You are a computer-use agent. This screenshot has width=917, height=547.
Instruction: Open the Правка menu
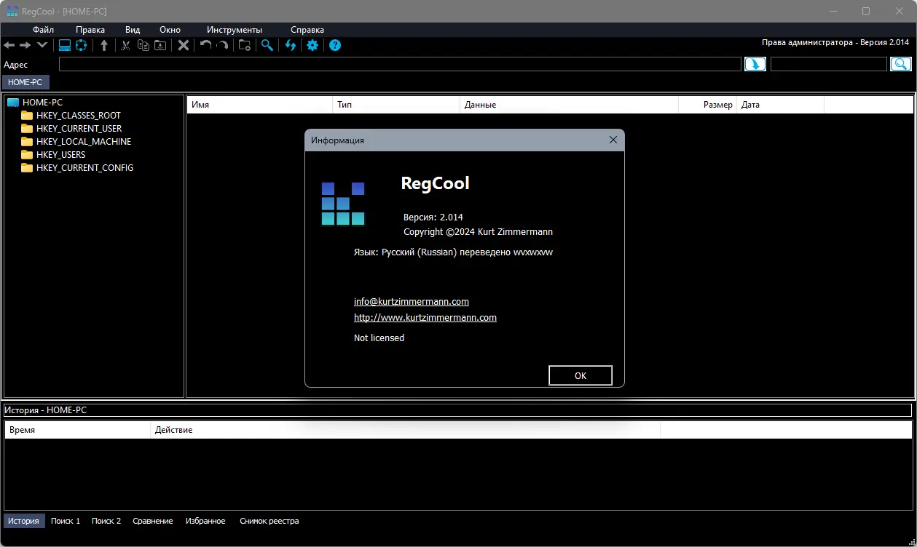tap(90, 30)
